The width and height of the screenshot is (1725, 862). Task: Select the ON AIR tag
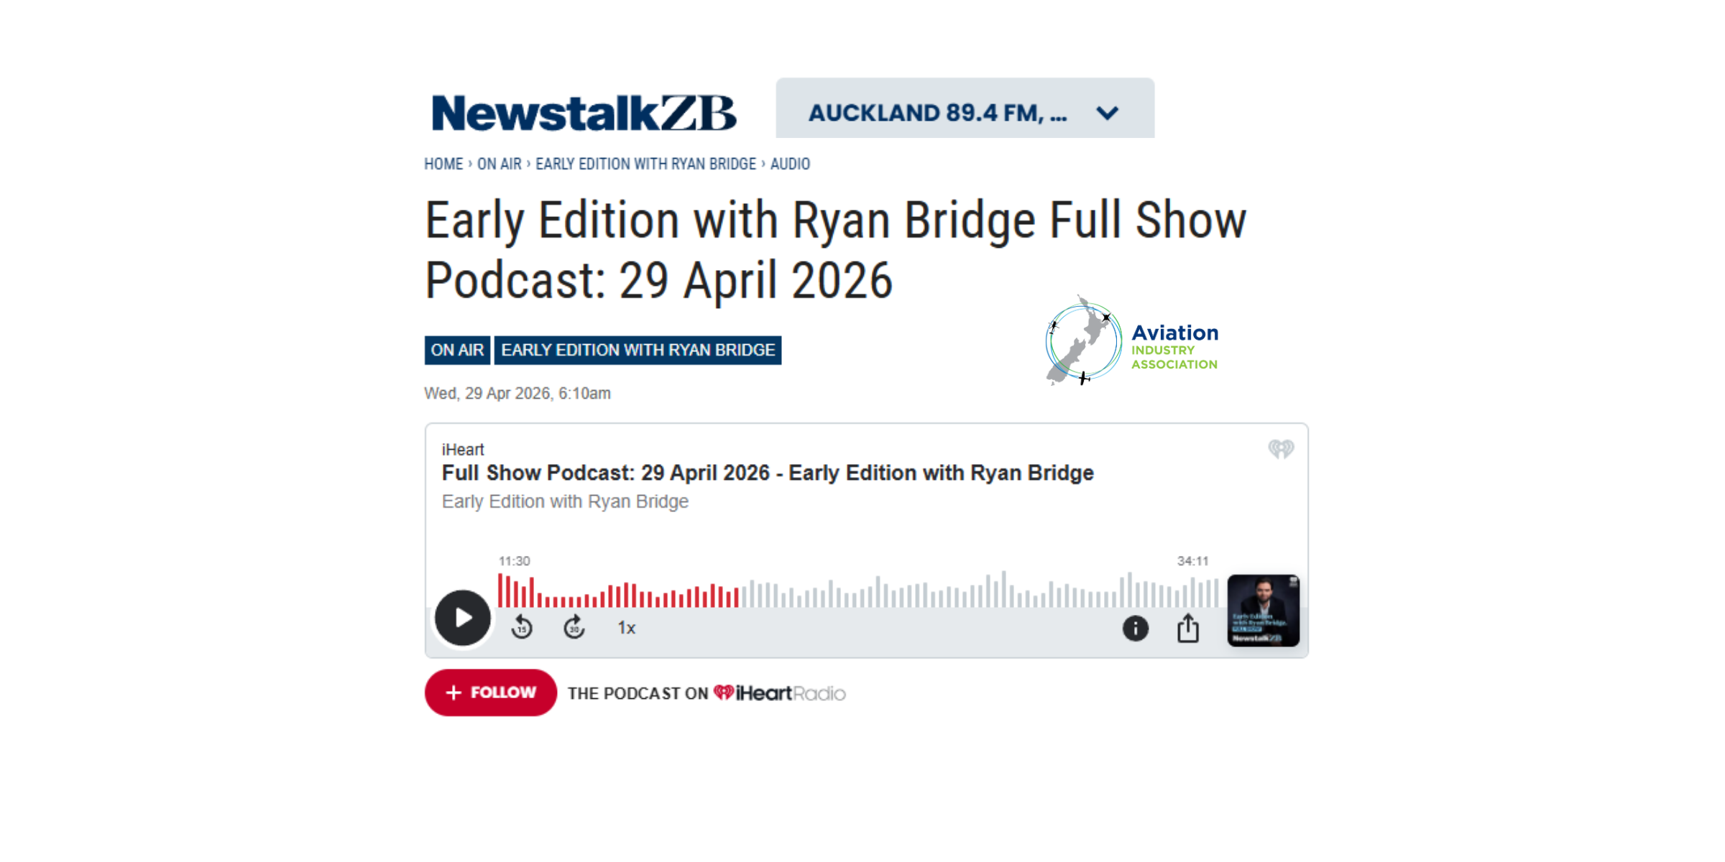pyautogui.click(x=457, y=351)
